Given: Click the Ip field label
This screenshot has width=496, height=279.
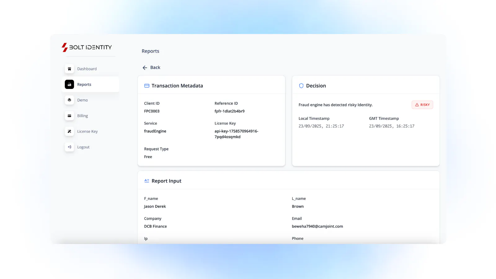Looking at the screenshot, I should [146, 238].
